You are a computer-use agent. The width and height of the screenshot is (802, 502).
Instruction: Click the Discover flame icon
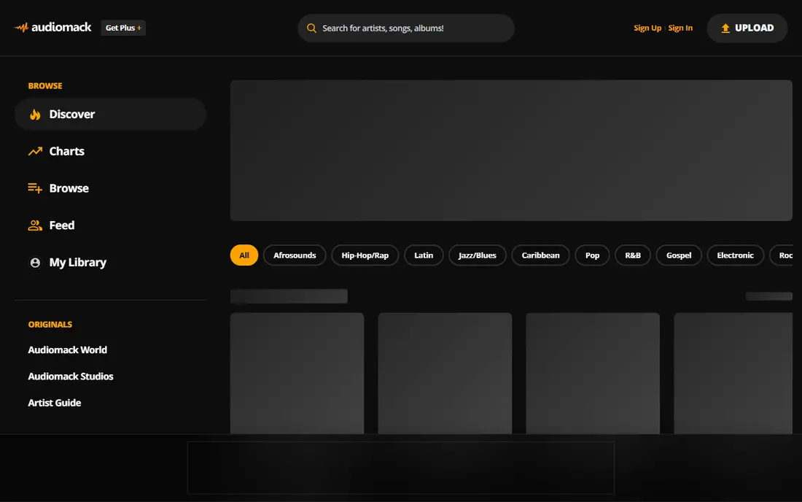pos(35,114)
